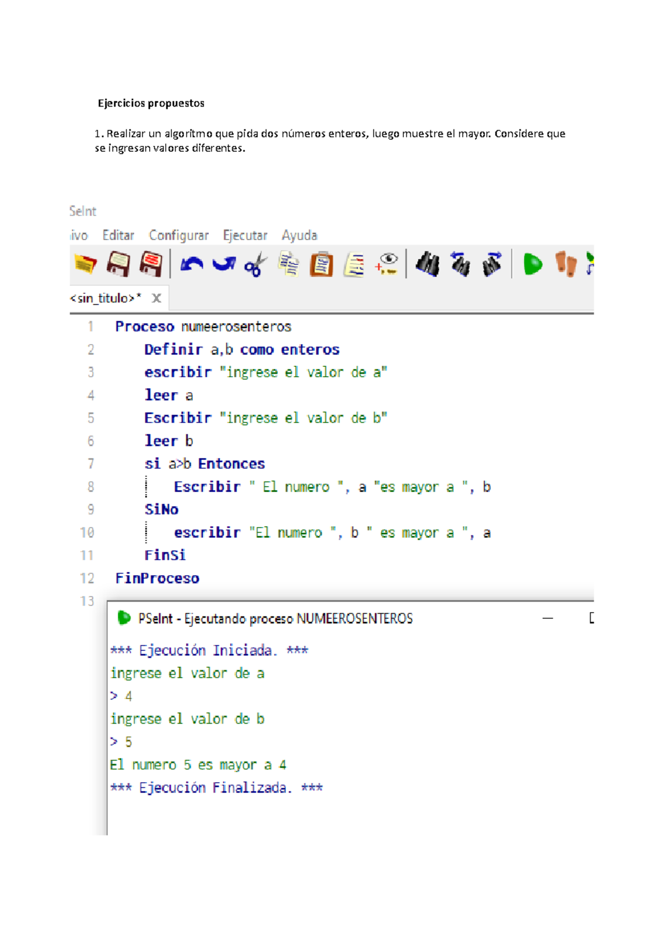This screenshot has width=663, height=938.
Task: Minimize the PSeInt execution window
Action: pyautogui.click(x=548, y=618)
